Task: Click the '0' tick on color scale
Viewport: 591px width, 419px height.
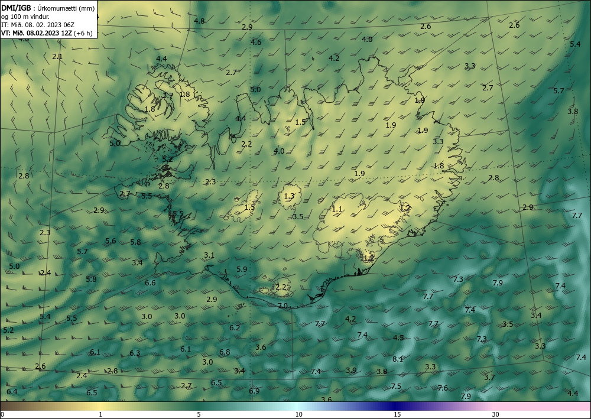Action: pyautogui.click(x=2, y=415)
